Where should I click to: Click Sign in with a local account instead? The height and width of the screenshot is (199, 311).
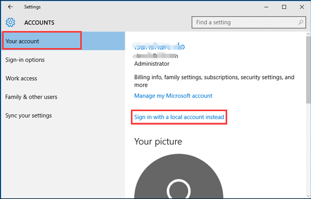[x=179, y=117]
